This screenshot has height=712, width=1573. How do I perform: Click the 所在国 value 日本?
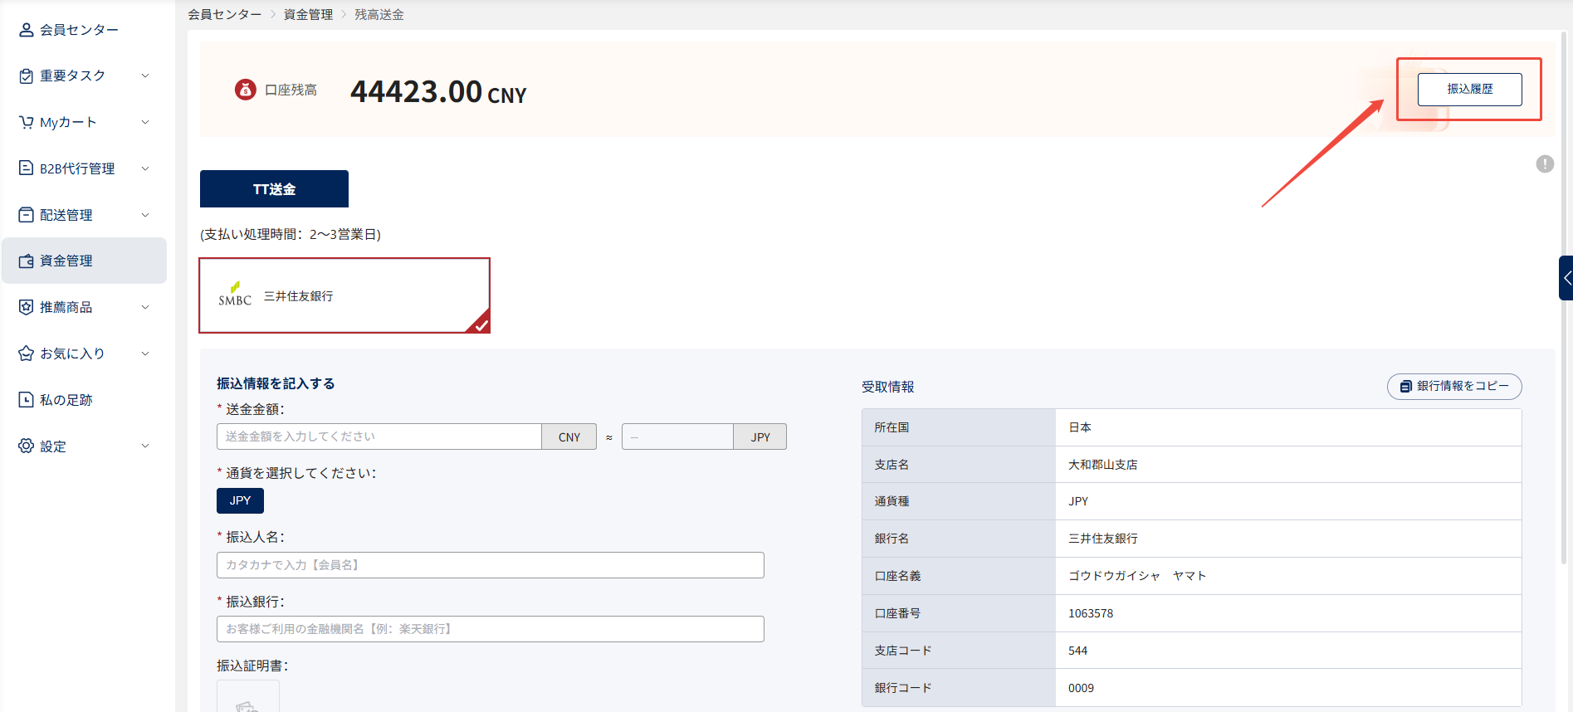(1080, 427)
